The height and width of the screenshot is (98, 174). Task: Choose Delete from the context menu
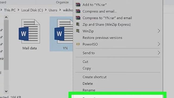click(x=118, y=84)
